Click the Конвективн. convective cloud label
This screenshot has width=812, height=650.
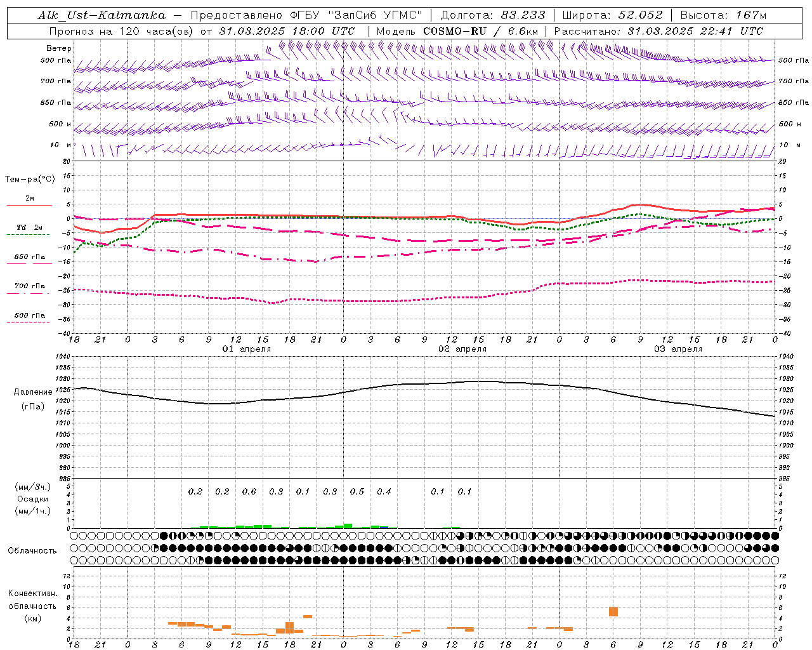coord(32,594)
